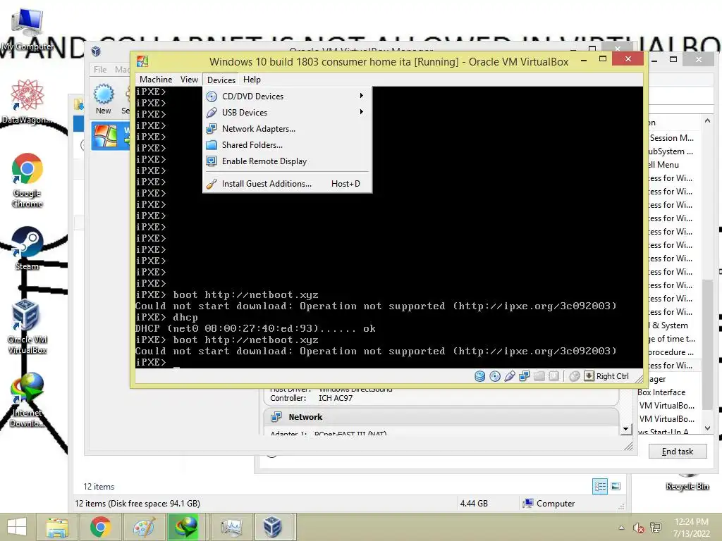
Task: Open the File menu in VirtualBox Manager
Action: pos(100,70)
